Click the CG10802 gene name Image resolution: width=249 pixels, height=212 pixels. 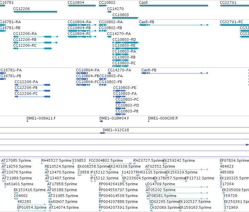pyautogui.click(x=107, y=3)
